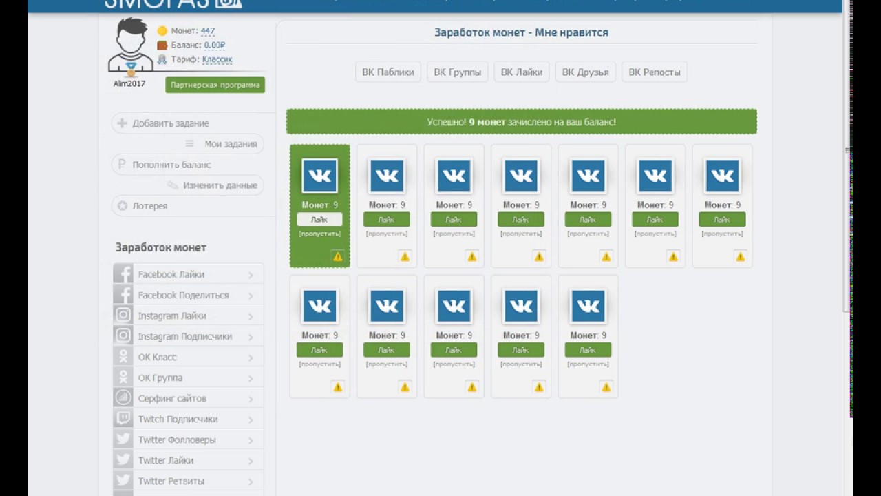Viewport: 881px width, 496px height.
Task: Go to Пополнить баланс
Action: (x=187, y=165)
